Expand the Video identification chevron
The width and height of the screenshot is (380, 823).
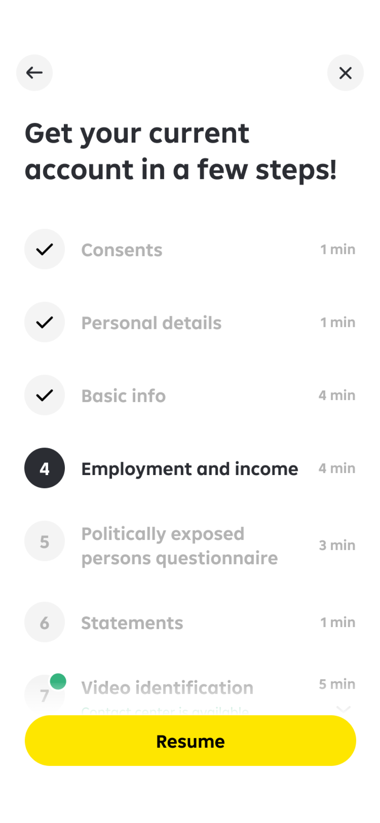[343, 708]
